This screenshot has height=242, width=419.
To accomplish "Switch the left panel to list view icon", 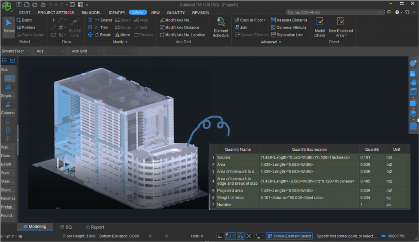I will [5, 60].
